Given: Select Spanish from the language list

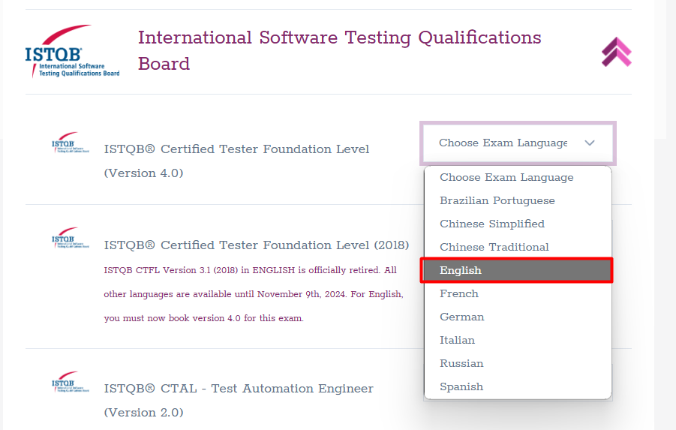Looking at the screenshot, I should pos(461,386).
